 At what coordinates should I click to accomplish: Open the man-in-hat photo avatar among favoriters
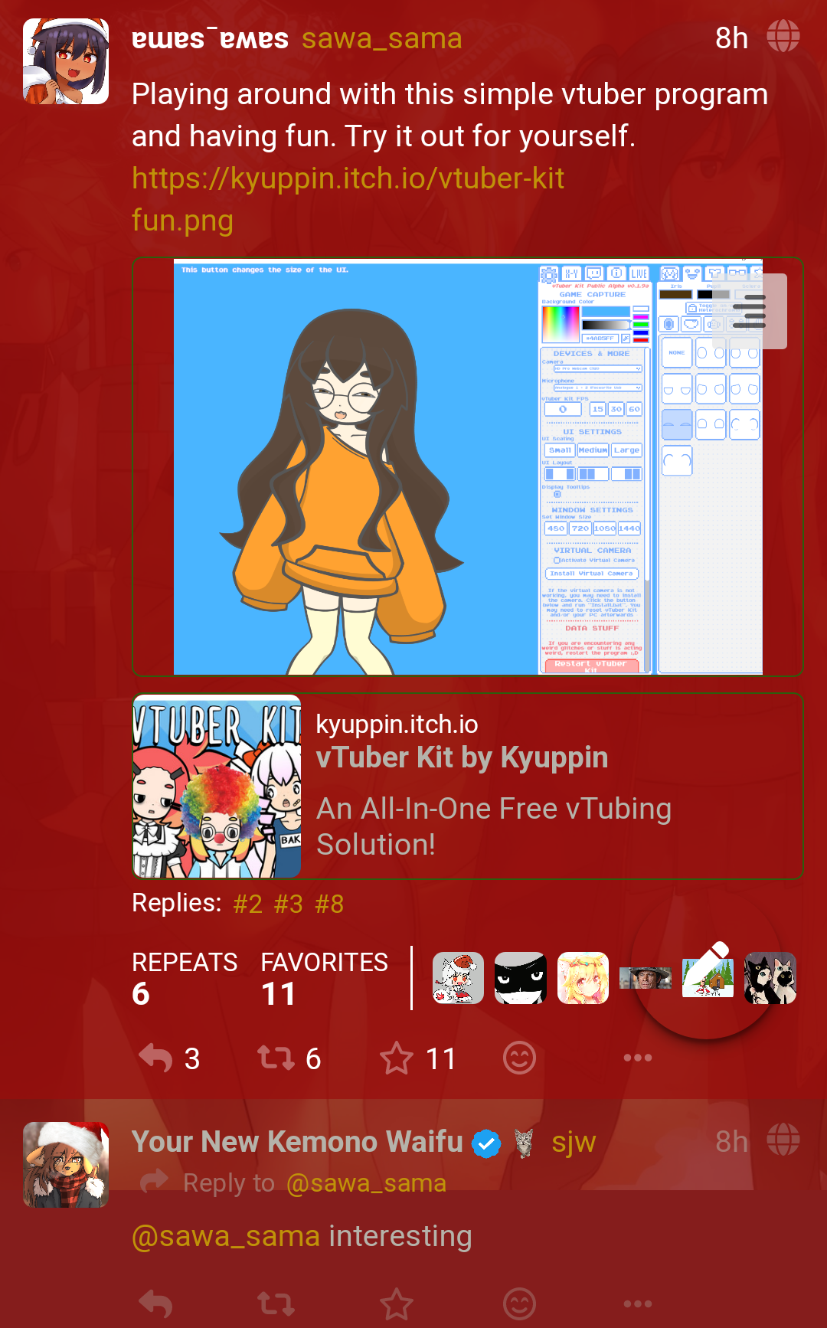646,978
